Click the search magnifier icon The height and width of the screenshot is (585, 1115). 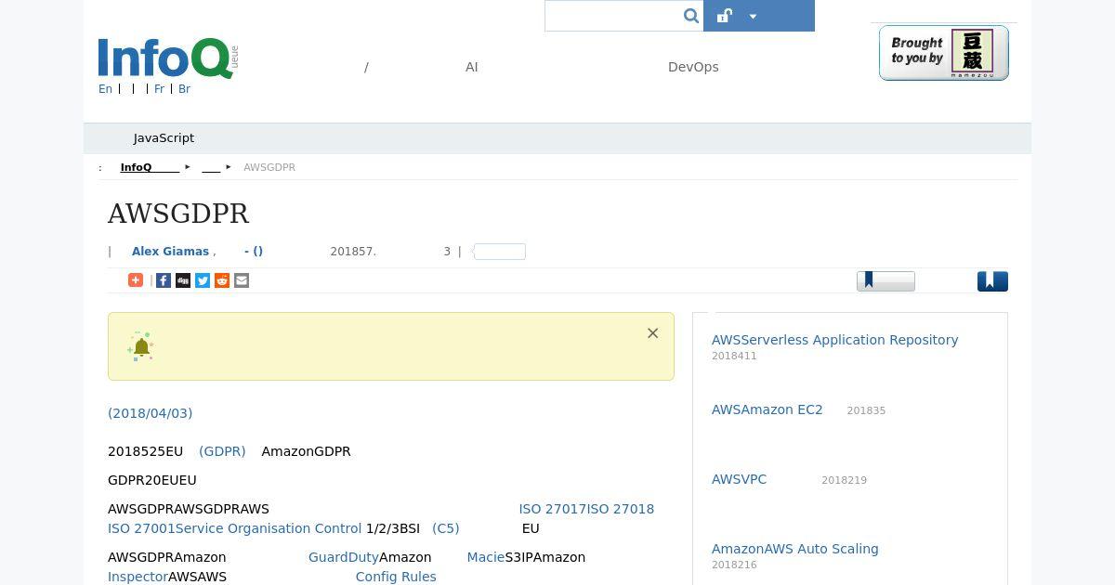(690, 16)
